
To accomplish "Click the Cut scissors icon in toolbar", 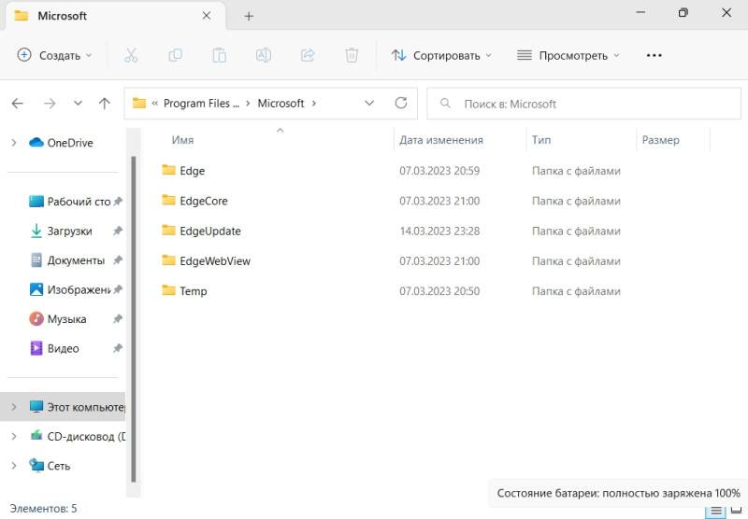I will [x=131, y=55].
